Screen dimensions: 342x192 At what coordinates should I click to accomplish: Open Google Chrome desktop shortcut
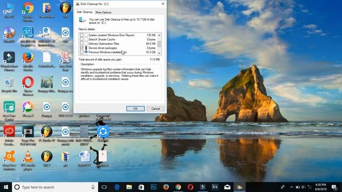point(28,12)
